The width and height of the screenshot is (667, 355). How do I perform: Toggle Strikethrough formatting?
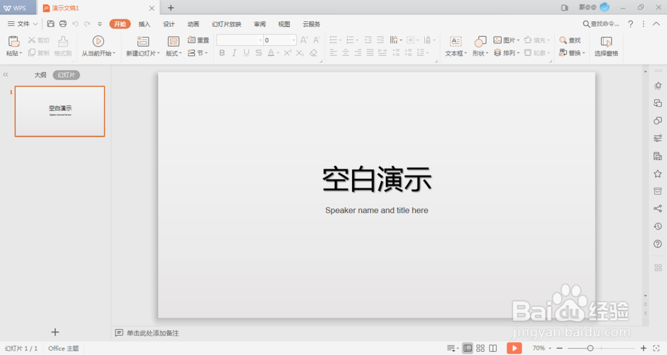[259, 53]
